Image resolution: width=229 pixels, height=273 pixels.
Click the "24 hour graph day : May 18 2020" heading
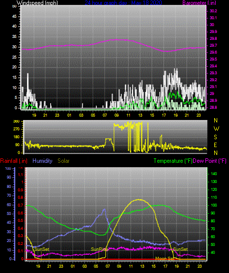[123, 2]
